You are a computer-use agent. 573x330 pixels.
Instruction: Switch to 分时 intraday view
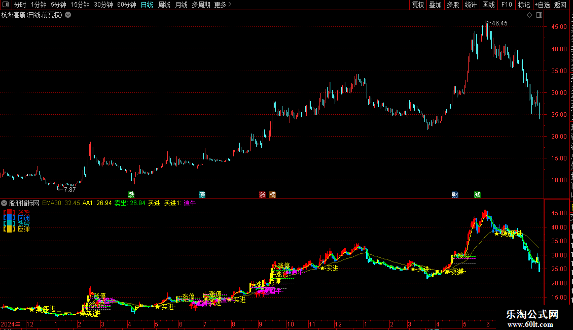click(x=20, y=5)
